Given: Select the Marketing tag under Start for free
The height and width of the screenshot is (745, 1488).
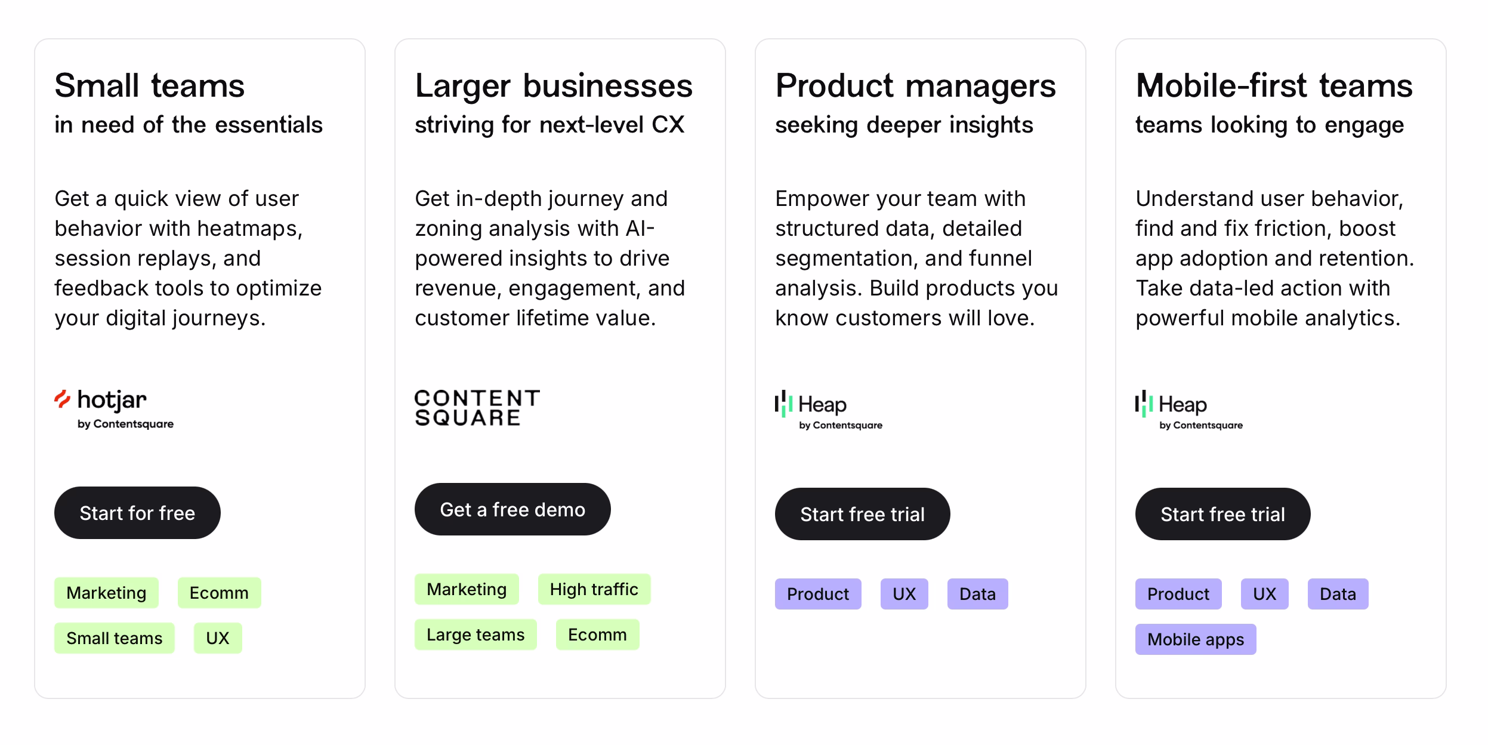Looking at the screenshot, I should tap(106, 593).
